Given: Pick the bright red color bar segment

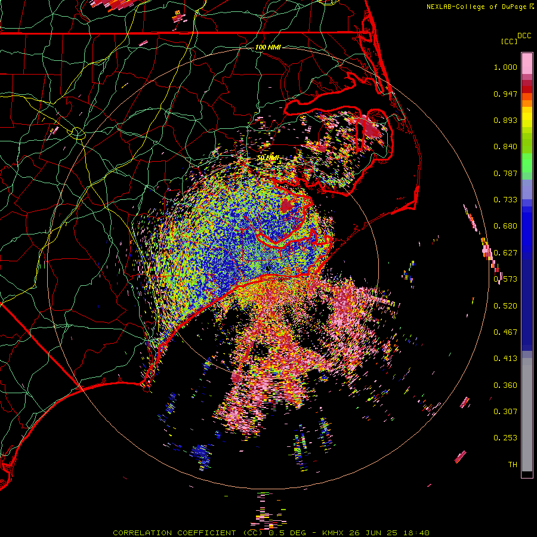Looking at the screenshot, I should (527, 89).
